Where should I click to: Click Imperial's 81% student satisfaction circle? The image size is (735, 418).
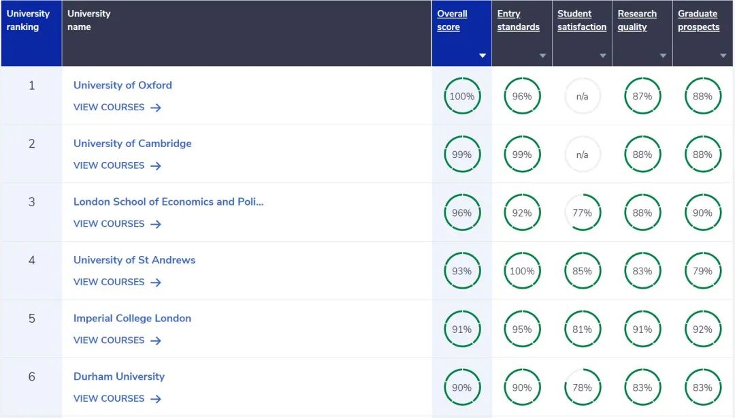point(582,329)
